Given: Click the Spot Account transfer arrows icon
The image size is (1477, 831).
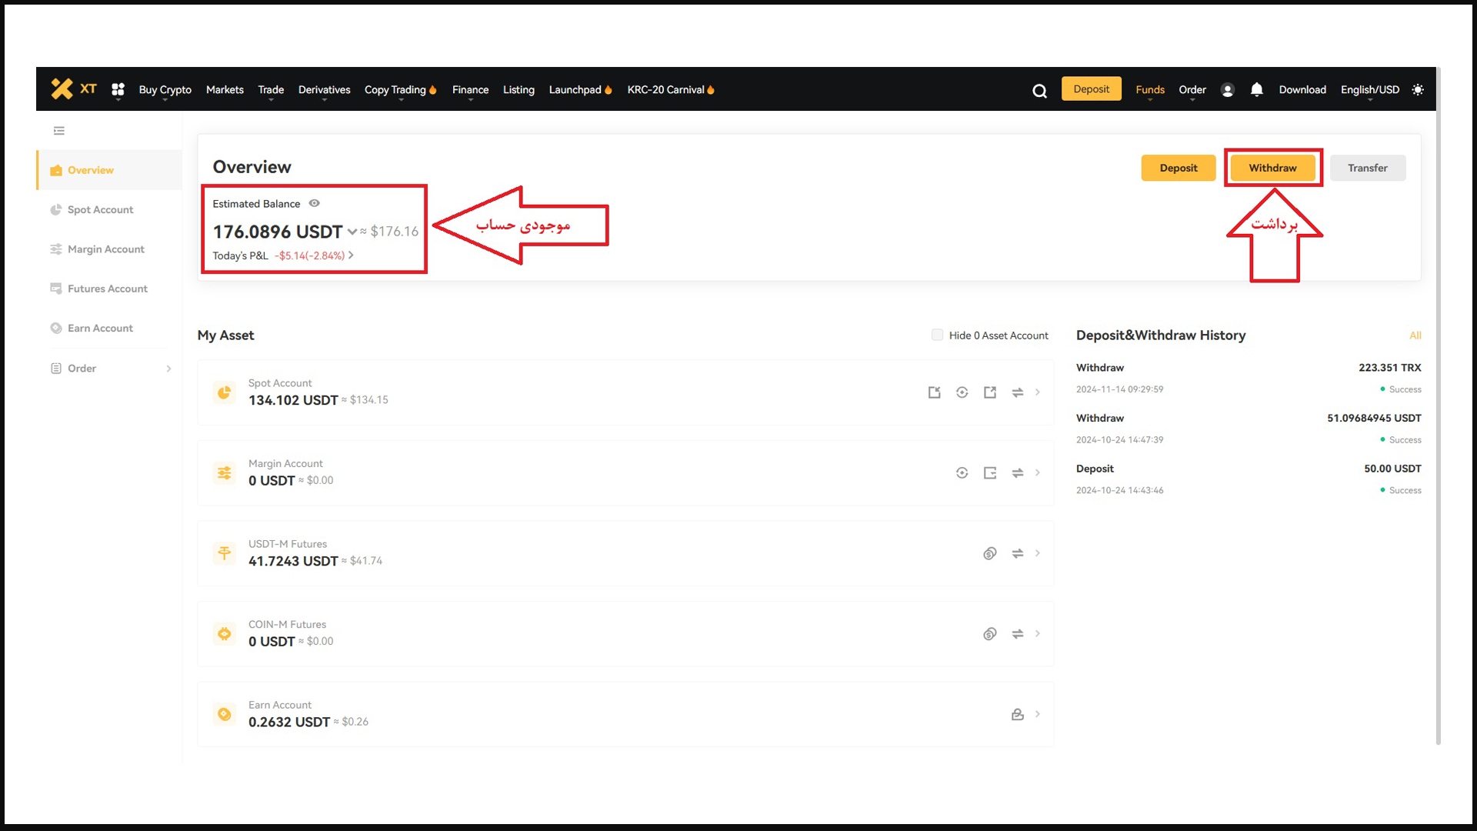Looking at the screenshot, I should [x=1018, y=392].
